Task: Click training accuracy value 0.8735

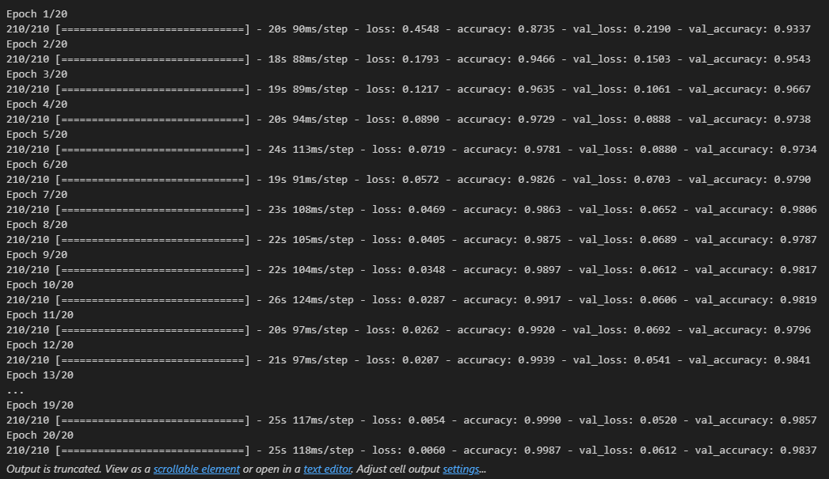Action: point(537,29)
